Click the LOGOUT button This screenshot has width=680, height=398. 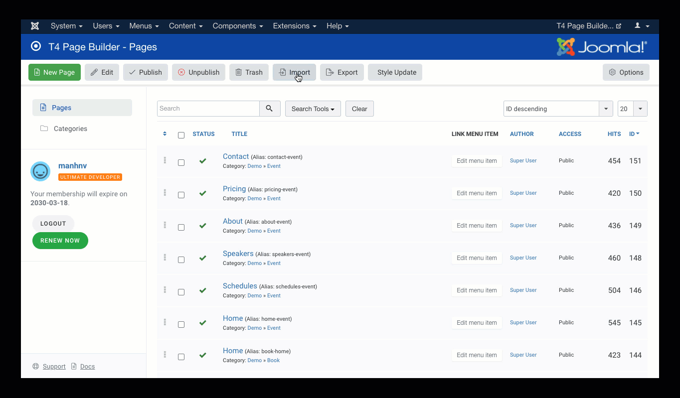coord(53,224)
